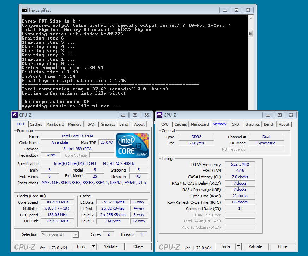Viewport: 308px width, 256px height.
Task: Click the Total computation time line in console
Action: (x=95, y=89)
